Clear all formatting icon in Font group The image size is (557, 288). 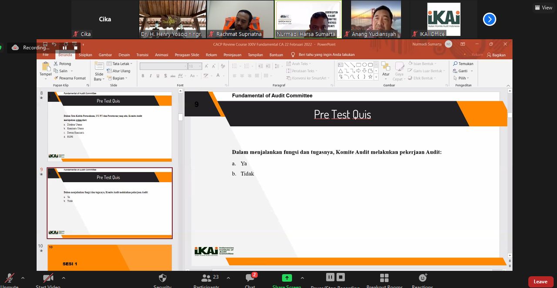223,66
